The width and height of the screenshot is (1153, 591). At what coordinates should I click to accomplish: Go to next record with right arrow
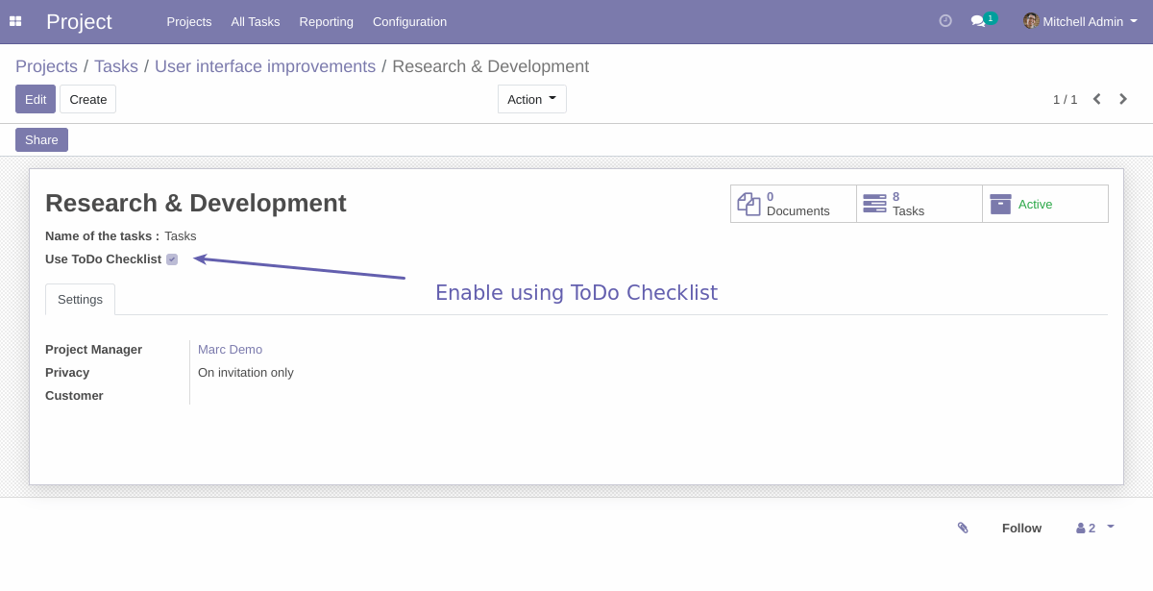pyautogui.click(x=1123, y=99)
